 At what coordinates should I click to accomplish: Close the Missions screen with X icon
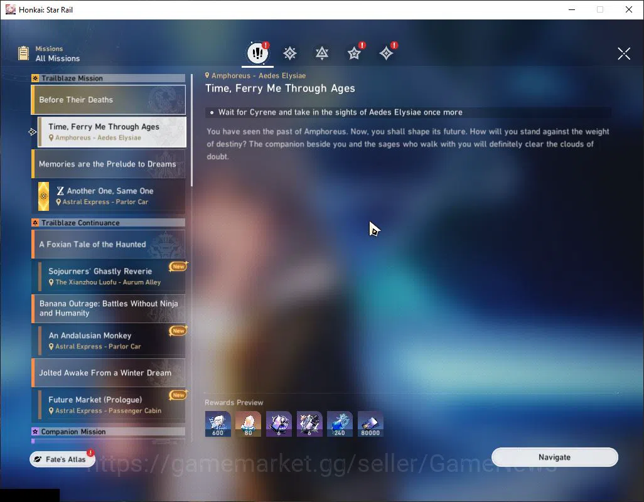coord(624,53)
